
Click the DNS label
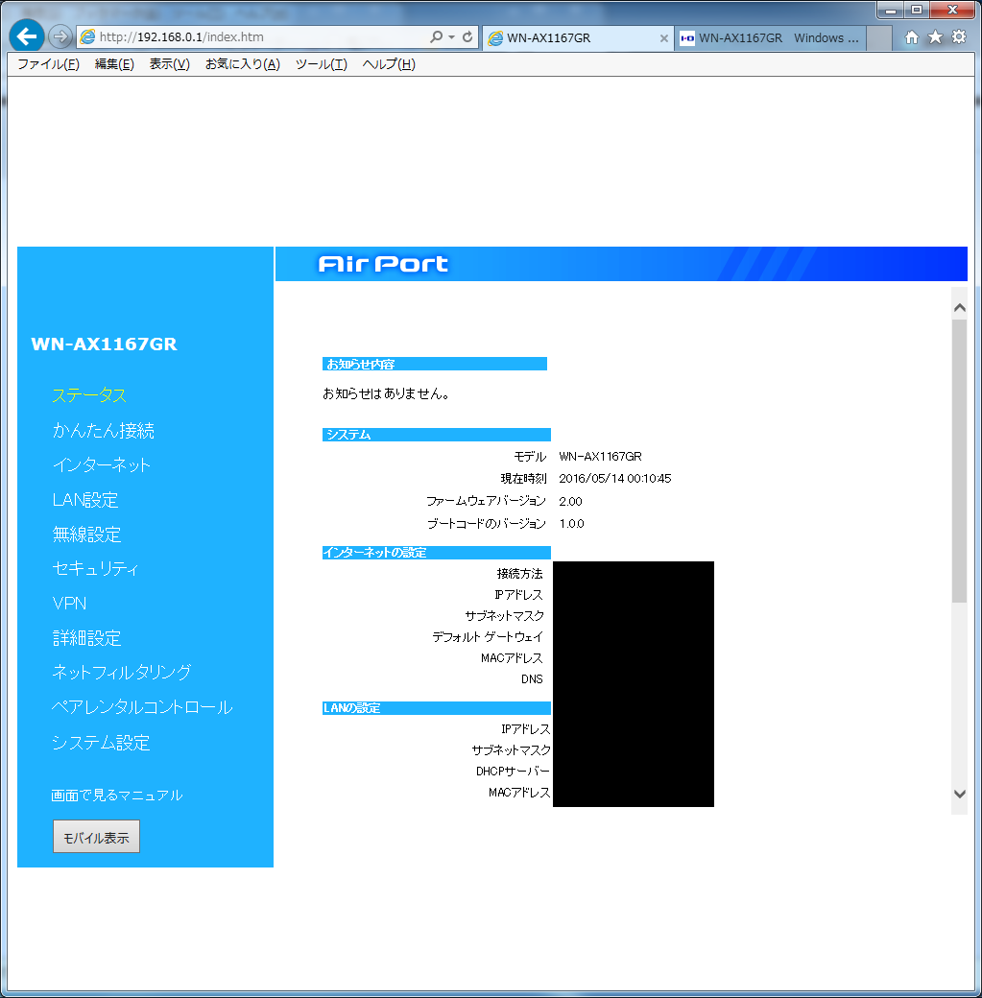[x=532, y=679]
